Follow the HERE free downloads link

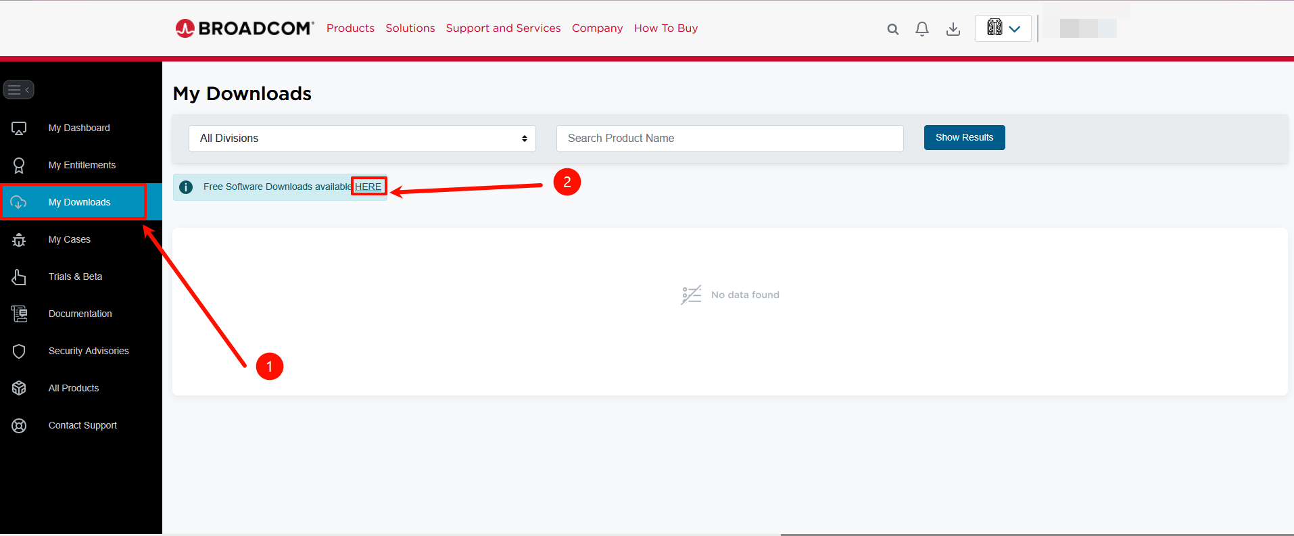coord(368,187)
